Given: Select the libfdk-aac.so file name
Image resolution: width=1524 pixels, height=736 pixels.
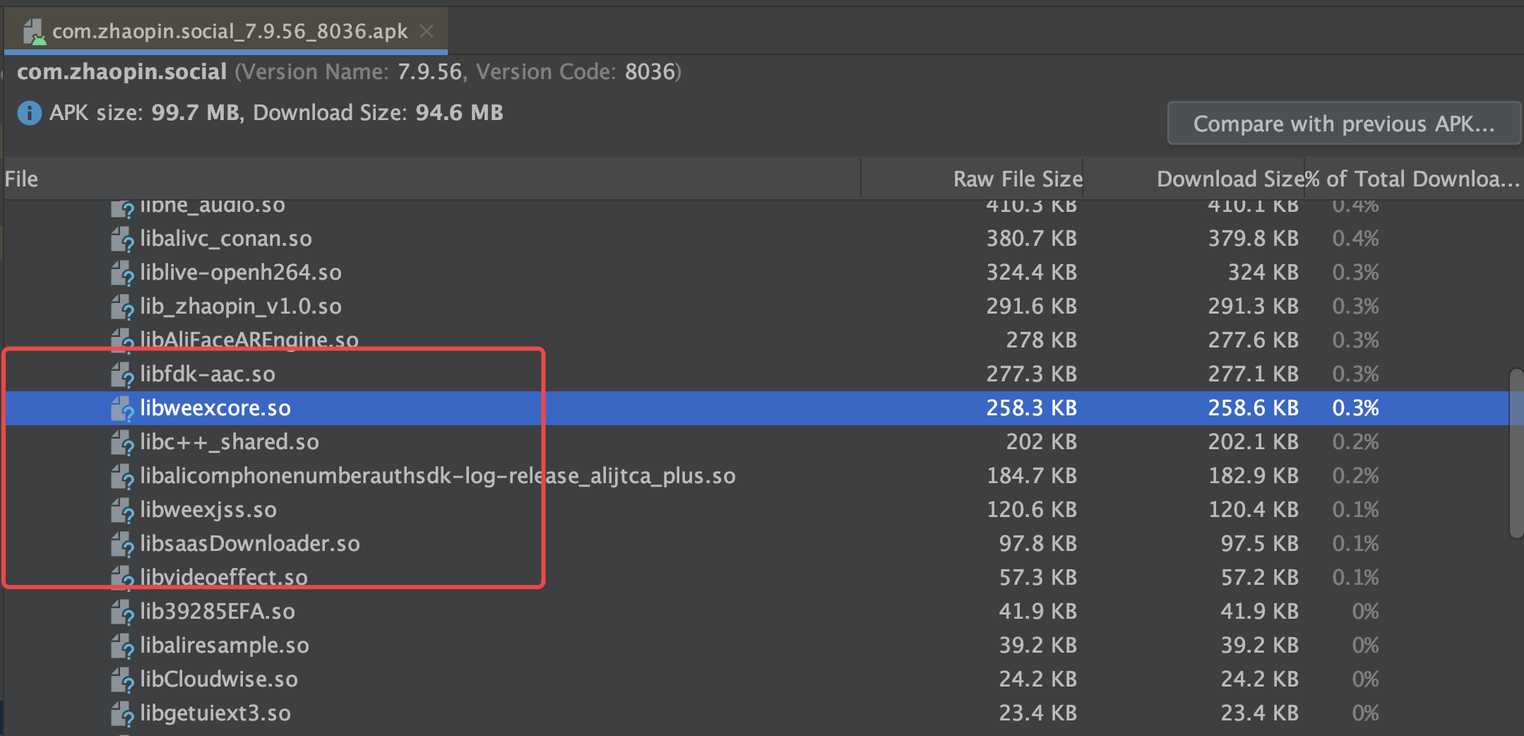Looking at the screenshot, I should click(208, 374).
